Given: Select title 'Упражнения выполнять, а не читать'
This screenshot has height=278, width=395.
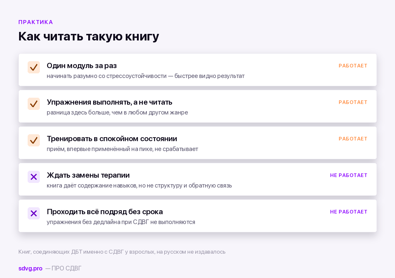Looking at the screenshot, I should tap(109, 102).
